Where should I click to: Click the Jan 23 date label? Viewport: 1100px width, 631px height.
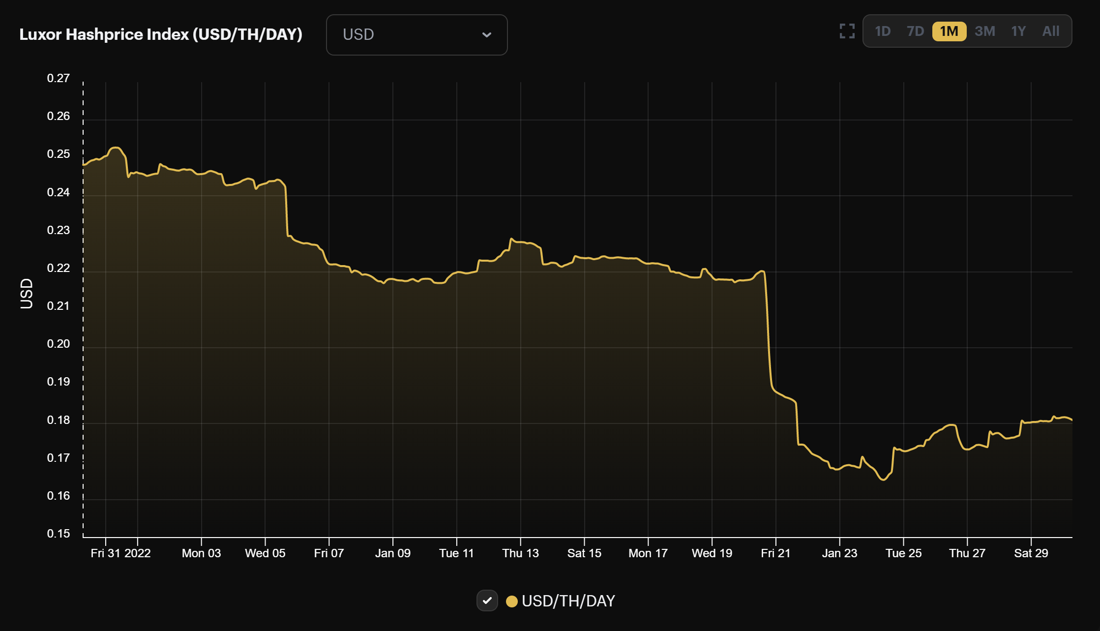839,553
